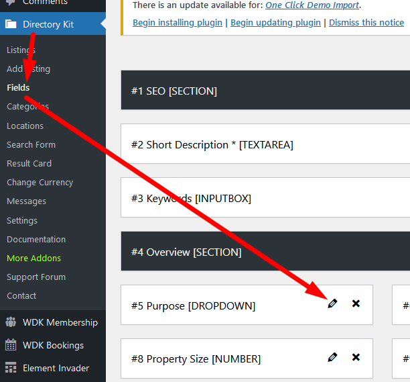Click the WDK Membership group icon

pos(11,322)
